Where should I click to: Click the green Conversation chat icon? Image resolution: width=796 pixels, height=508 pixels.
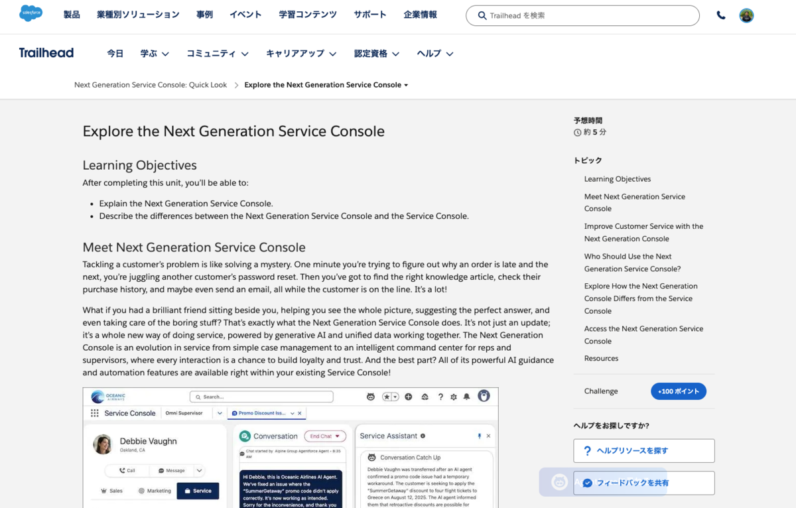[245, 436]
